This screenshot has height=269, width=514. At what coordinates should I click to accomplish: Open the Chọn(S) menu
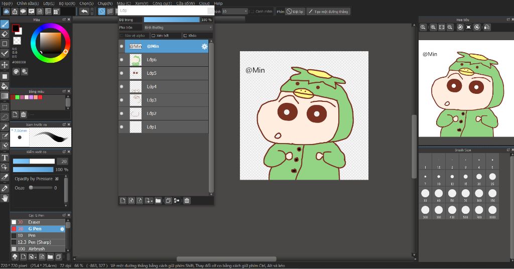tap(86, 4)
